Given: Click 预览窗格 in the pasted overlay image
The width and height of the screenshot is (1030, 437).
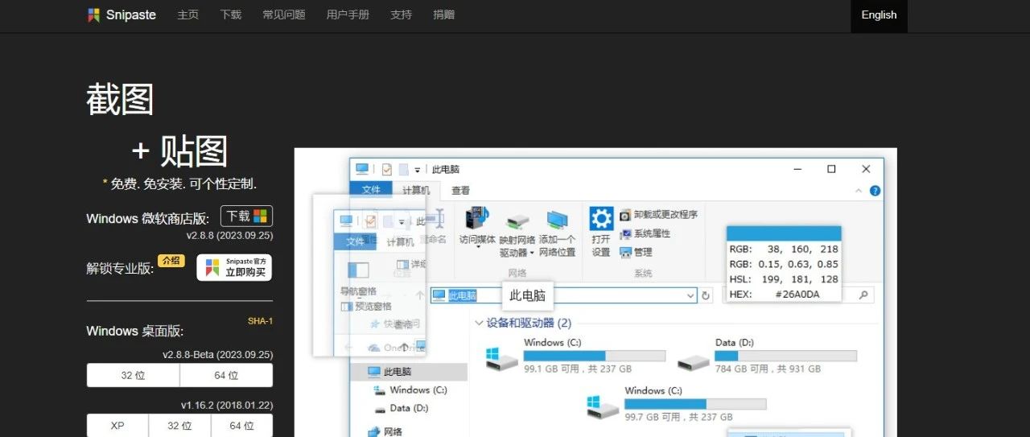Looking at the screenshot, I should point(366,306).
